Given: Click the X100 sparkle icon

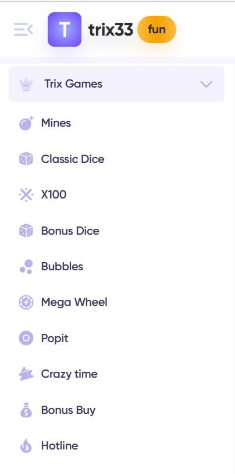Looking at the screenshot, I should click(x=26, y=195).
